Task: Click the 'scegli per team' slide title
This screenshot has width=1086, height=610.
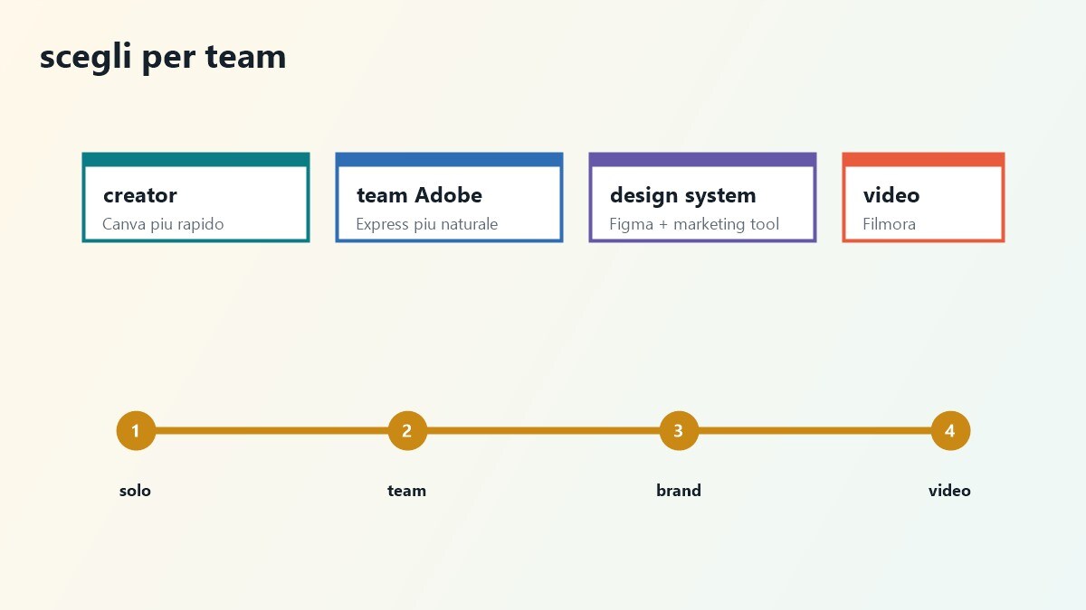Action: 163,58
